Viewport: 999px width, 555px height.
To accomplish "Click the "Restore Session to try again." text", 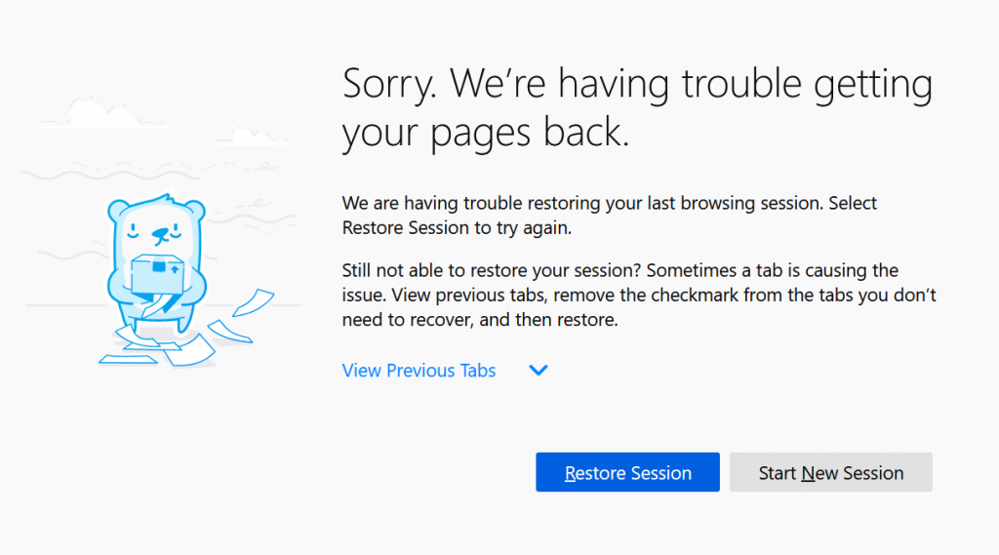I will pyautogui.click(x=456, y=228).
